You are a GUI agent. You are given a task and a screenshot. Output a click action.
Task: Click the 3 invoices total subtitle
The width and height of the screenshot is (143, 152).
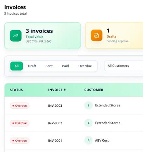[15, 14]
